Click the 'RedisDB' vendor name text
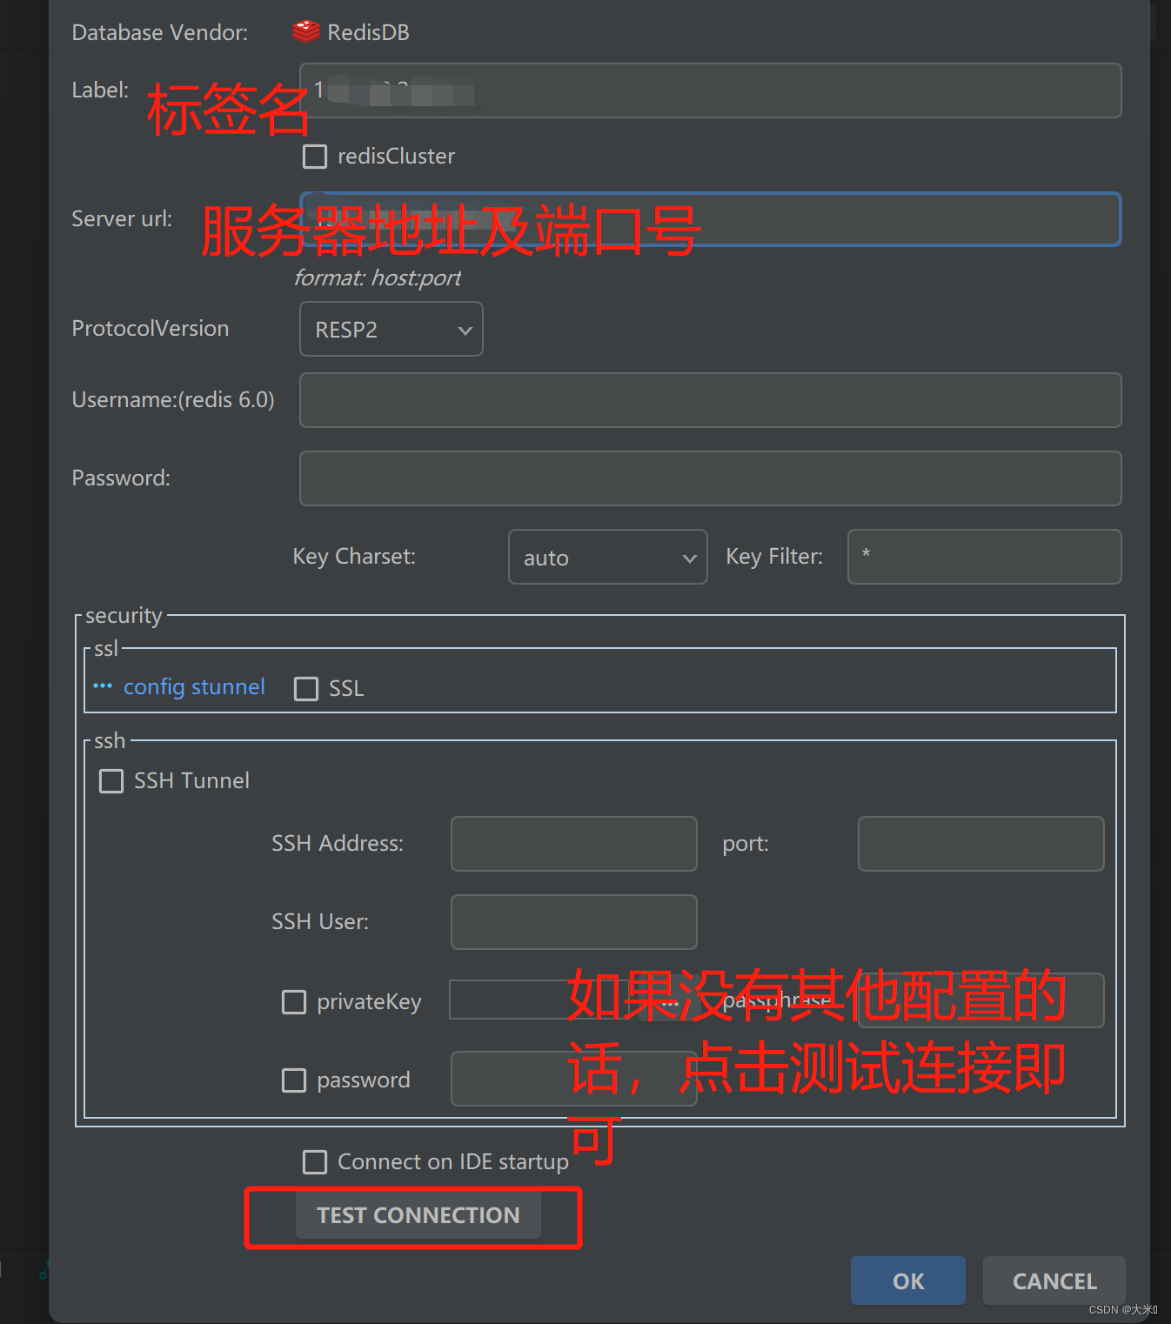 coord(368,32)
